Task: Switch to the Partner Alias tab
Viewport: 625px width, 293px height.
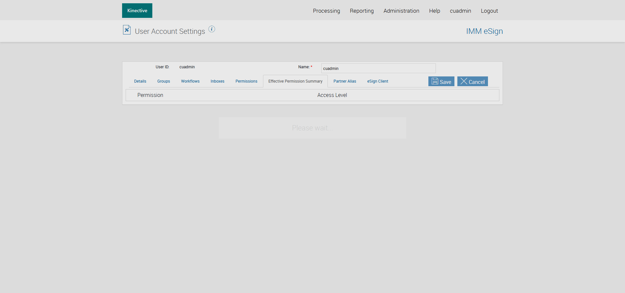Action: [x=345, y=81]
